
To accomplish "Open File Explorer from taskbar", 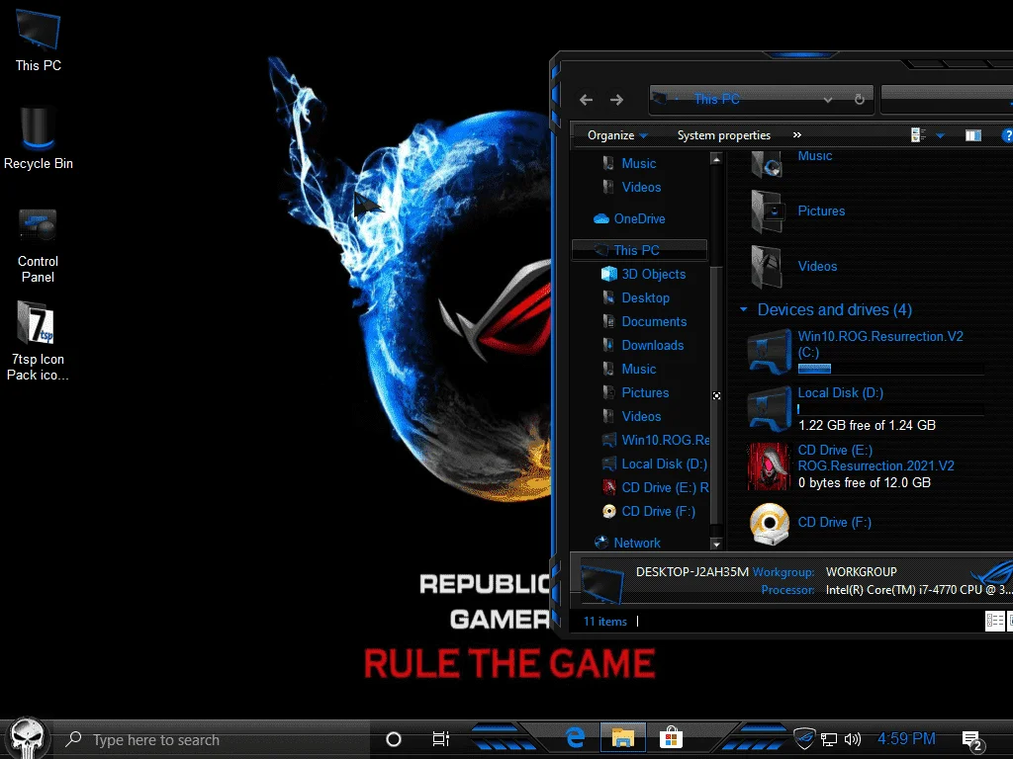I will coord(623,737).
